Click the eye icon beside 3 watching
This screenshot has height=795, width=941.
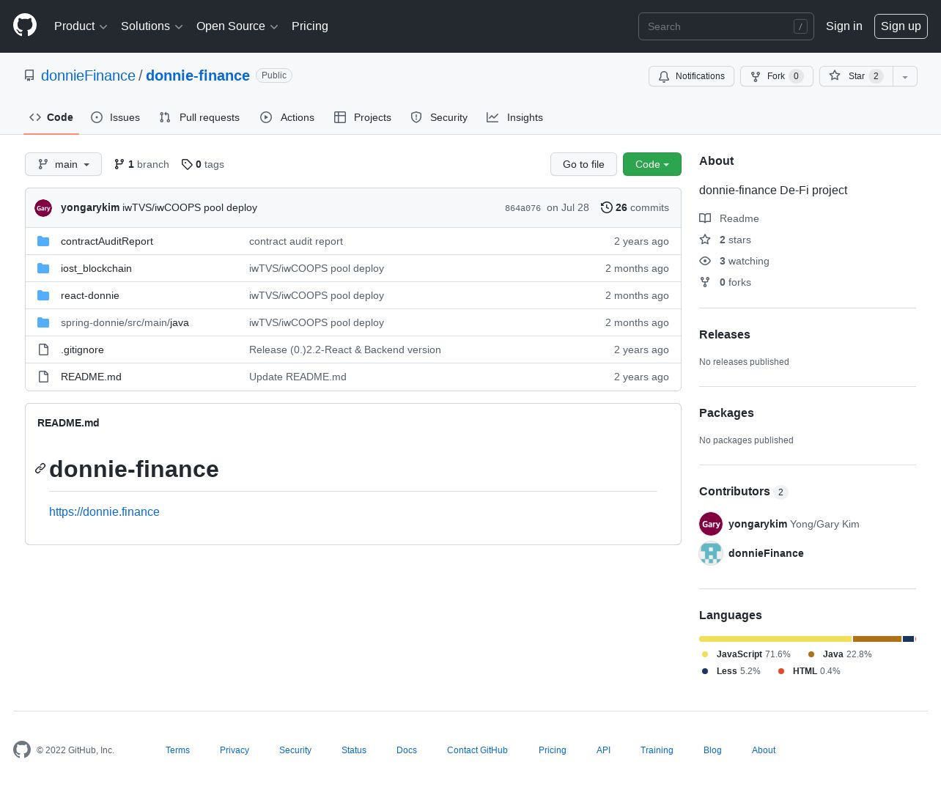click(705, 261)
